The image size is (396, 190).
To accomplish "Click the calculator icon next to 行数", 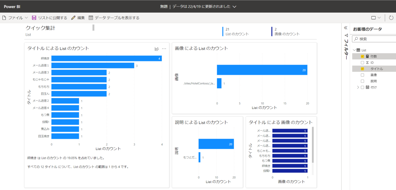I will (367, 56).
